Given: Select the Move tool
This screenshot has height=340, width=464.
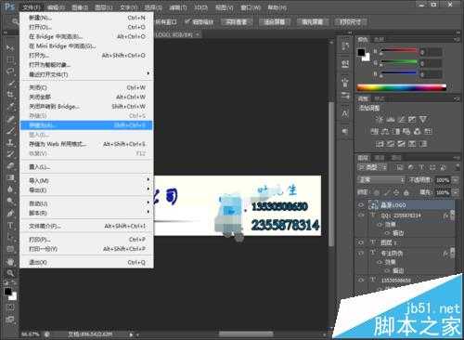Looking at the screenshot, I should (10, 47).
